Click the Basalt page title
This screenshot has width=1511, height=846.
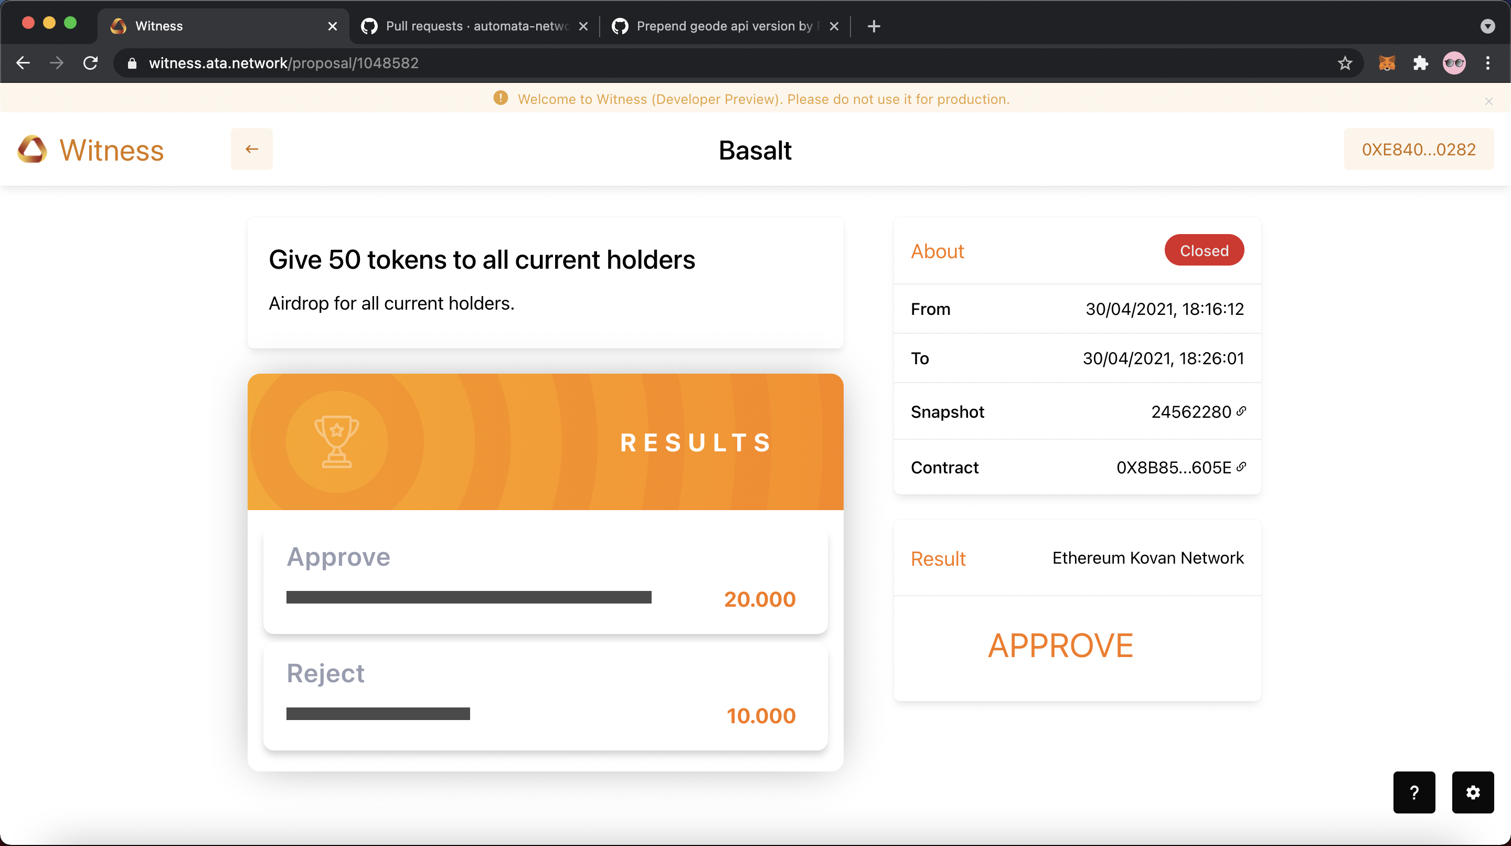(755, 150)
